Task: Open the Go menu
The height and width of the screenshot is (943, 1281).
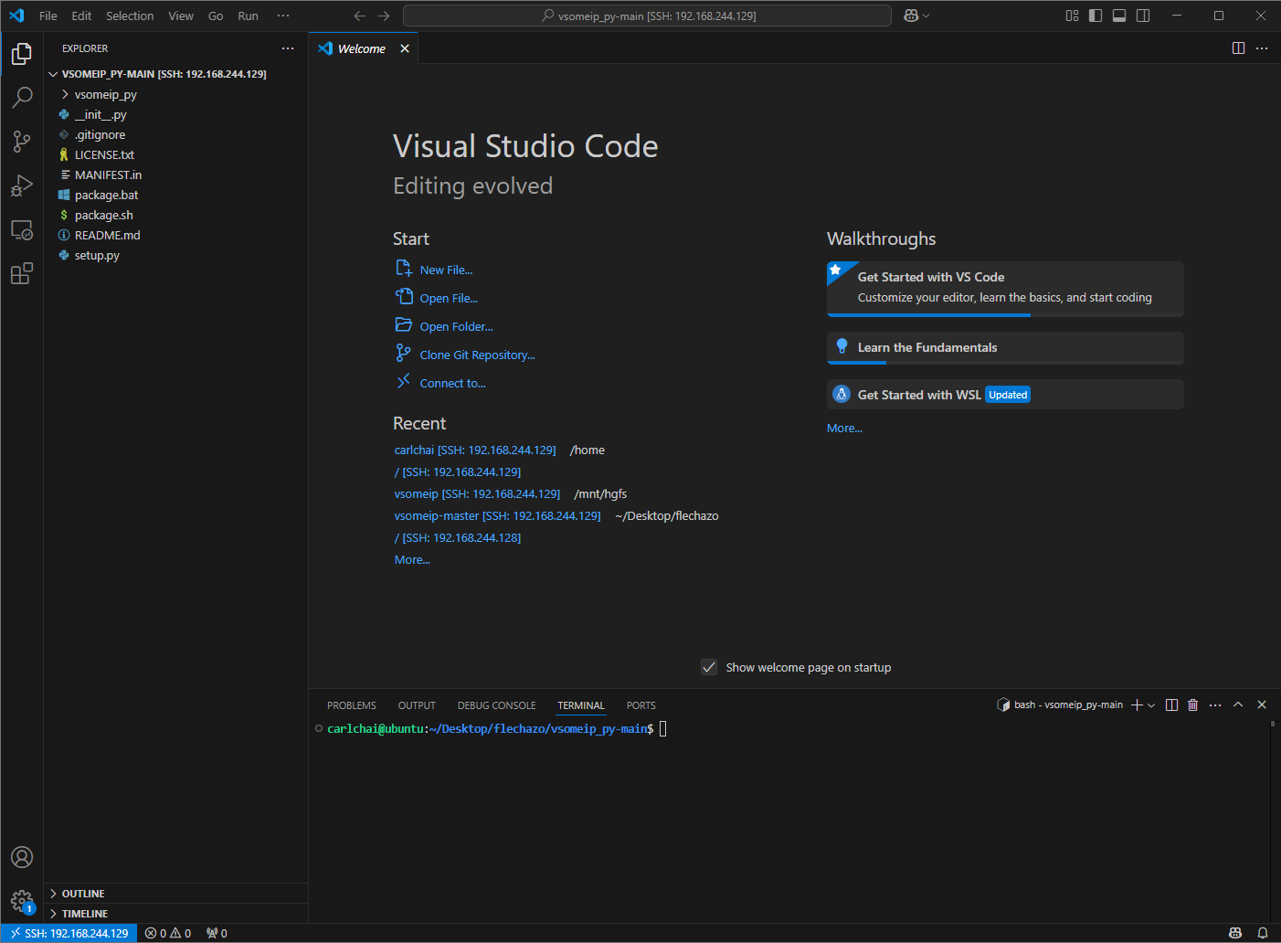Action: coord(216,16)
